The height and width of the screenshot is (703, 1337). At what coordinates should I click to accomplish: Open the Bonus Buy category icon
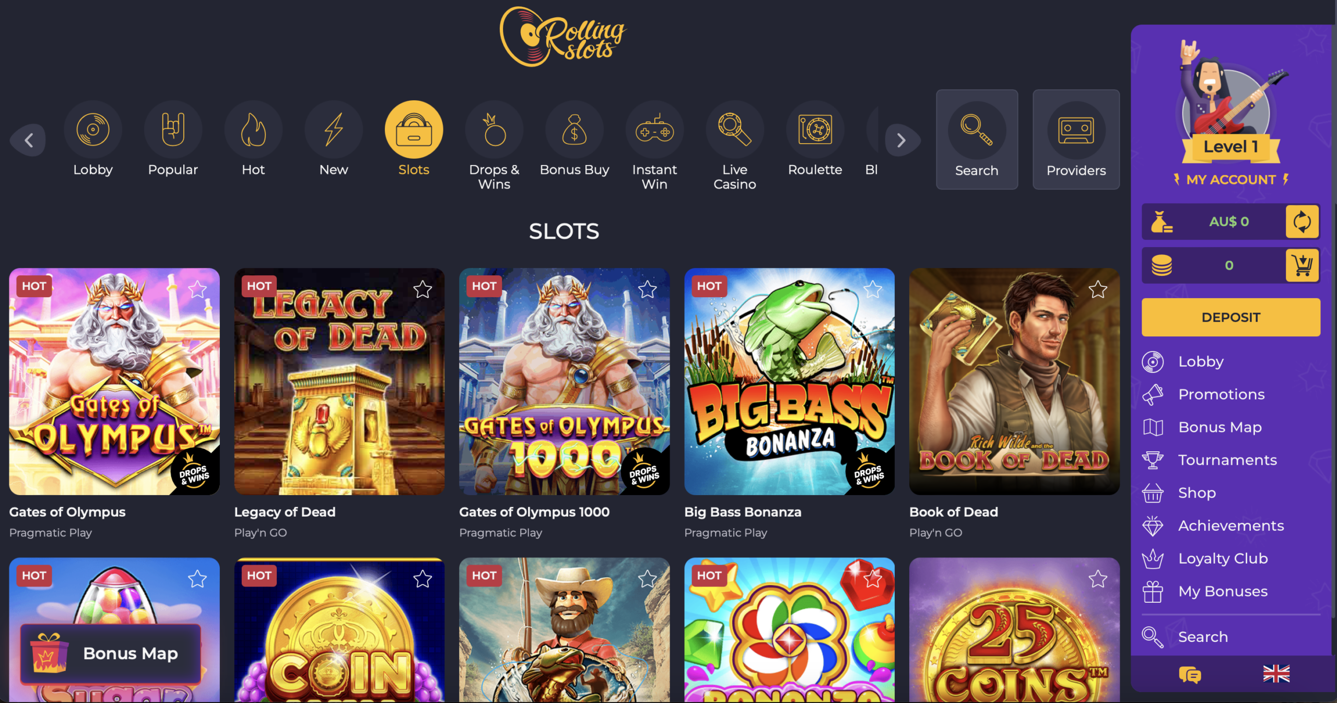click(x=574, y=130)
